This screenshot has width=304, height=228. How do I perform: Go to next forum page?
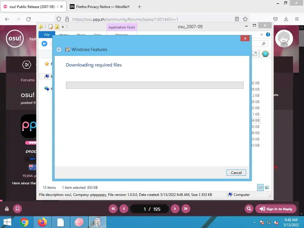coord(175,209)
